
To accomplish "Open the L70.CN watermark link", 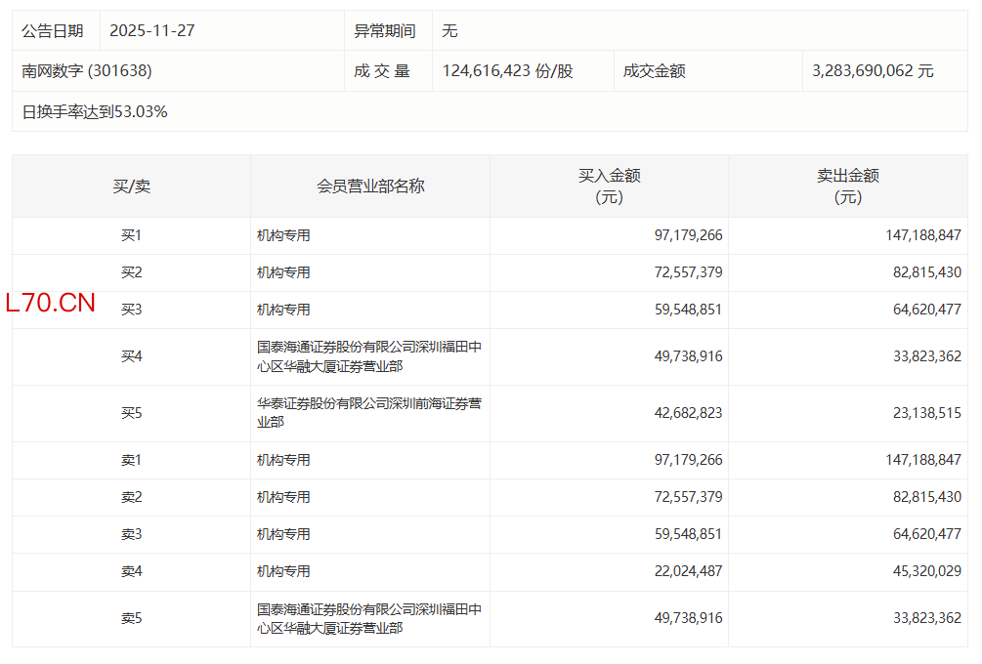I will pyautogui.click(x=51, y=303).
